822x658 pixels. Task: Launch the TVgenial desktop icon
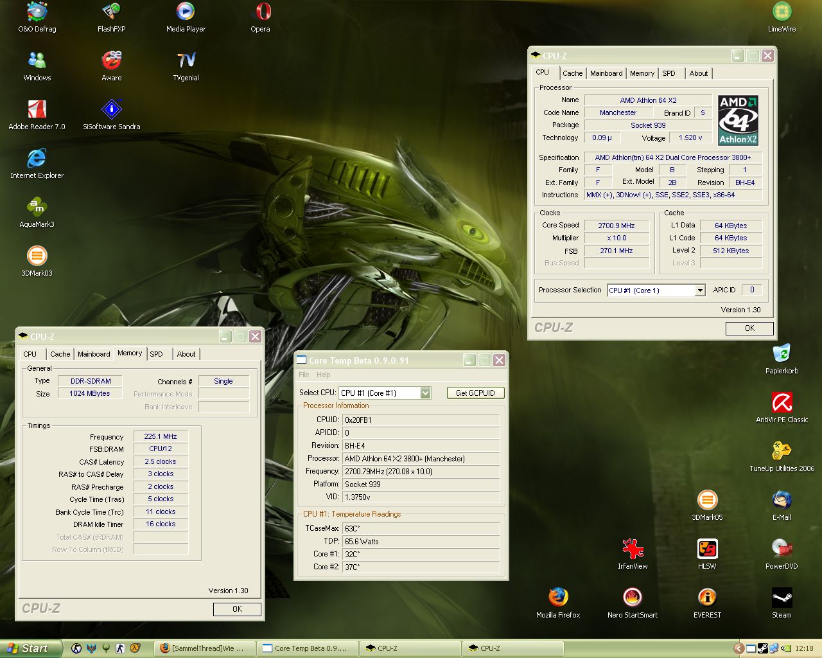tap(186, 66)
